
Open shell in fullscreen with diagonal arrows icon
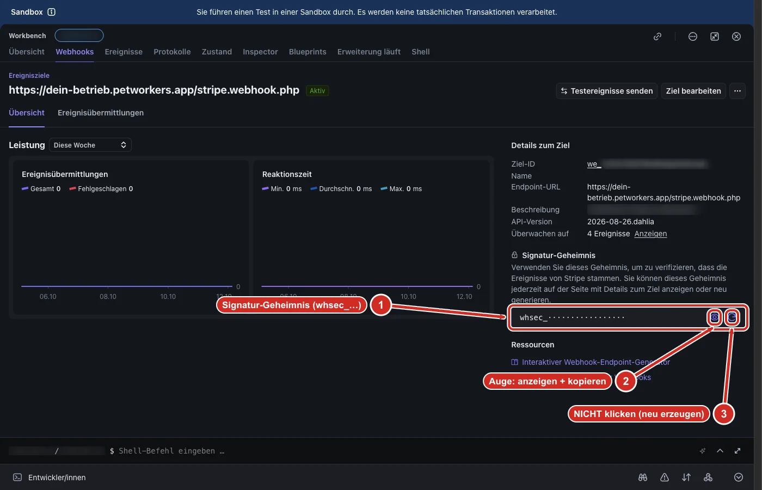(738, 451)
